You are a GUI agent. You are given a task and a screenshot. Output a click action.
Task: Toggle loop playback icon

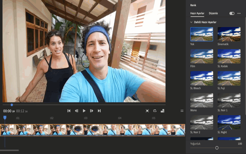(x=155, y=111)
